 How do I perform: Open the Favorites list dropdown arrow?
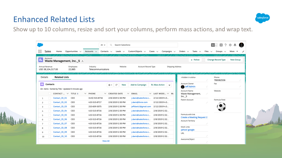tap(216, 45)
